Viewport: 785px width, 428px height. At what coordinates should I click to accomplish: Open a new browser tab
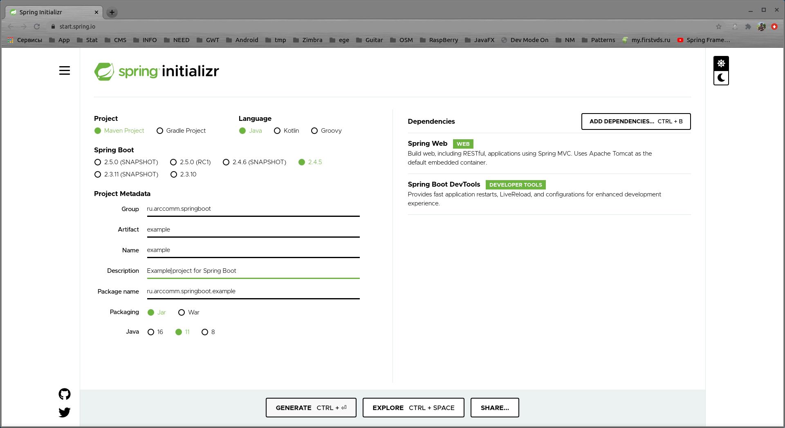(x=112, y=12)
